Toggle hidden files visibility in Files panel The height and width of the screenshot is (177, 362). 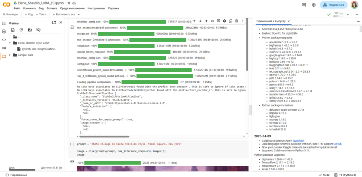coord(38,30)
